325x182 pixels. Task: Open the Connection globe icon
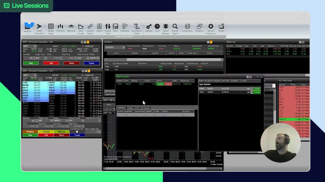point(187,28)
